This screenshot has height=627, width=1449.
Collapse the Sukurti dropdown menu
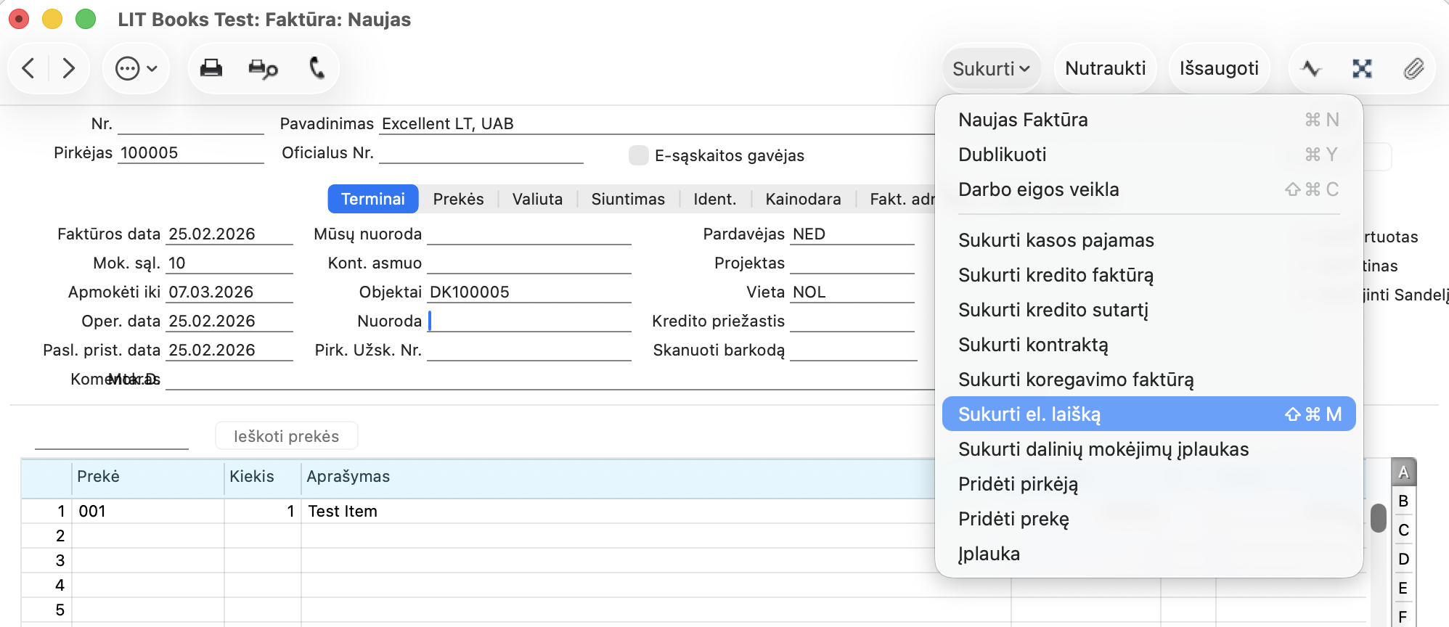point(991,69)
